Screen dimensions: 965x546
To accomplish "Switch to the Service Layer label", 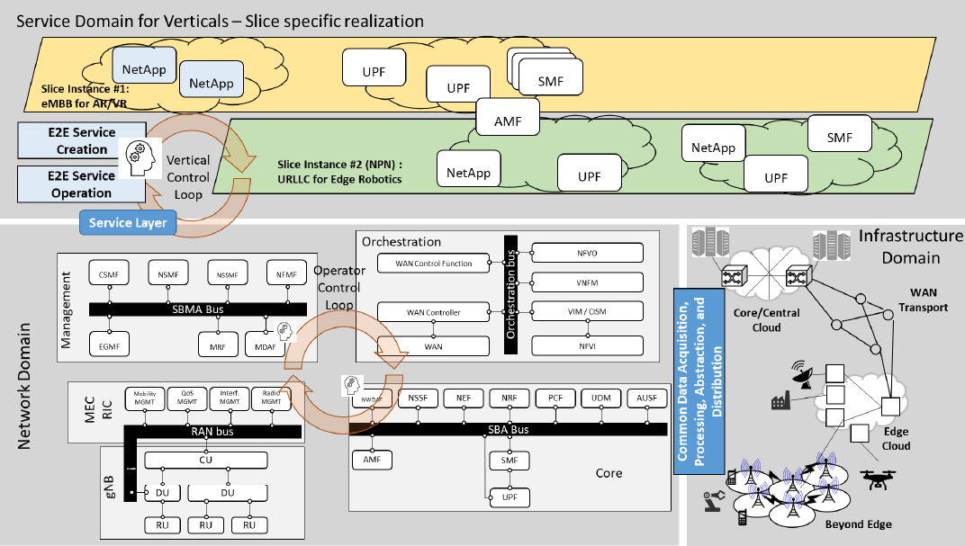I will tap(127, 222).
